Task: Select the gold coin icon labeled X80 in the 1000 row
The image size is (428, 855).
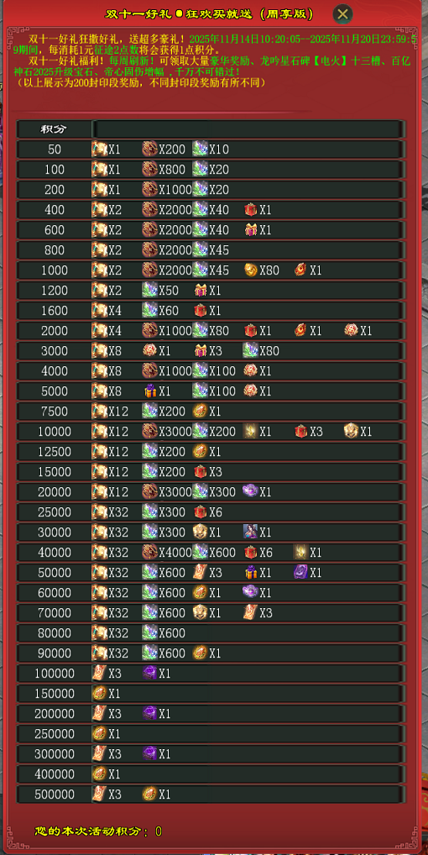Action: 250,270
